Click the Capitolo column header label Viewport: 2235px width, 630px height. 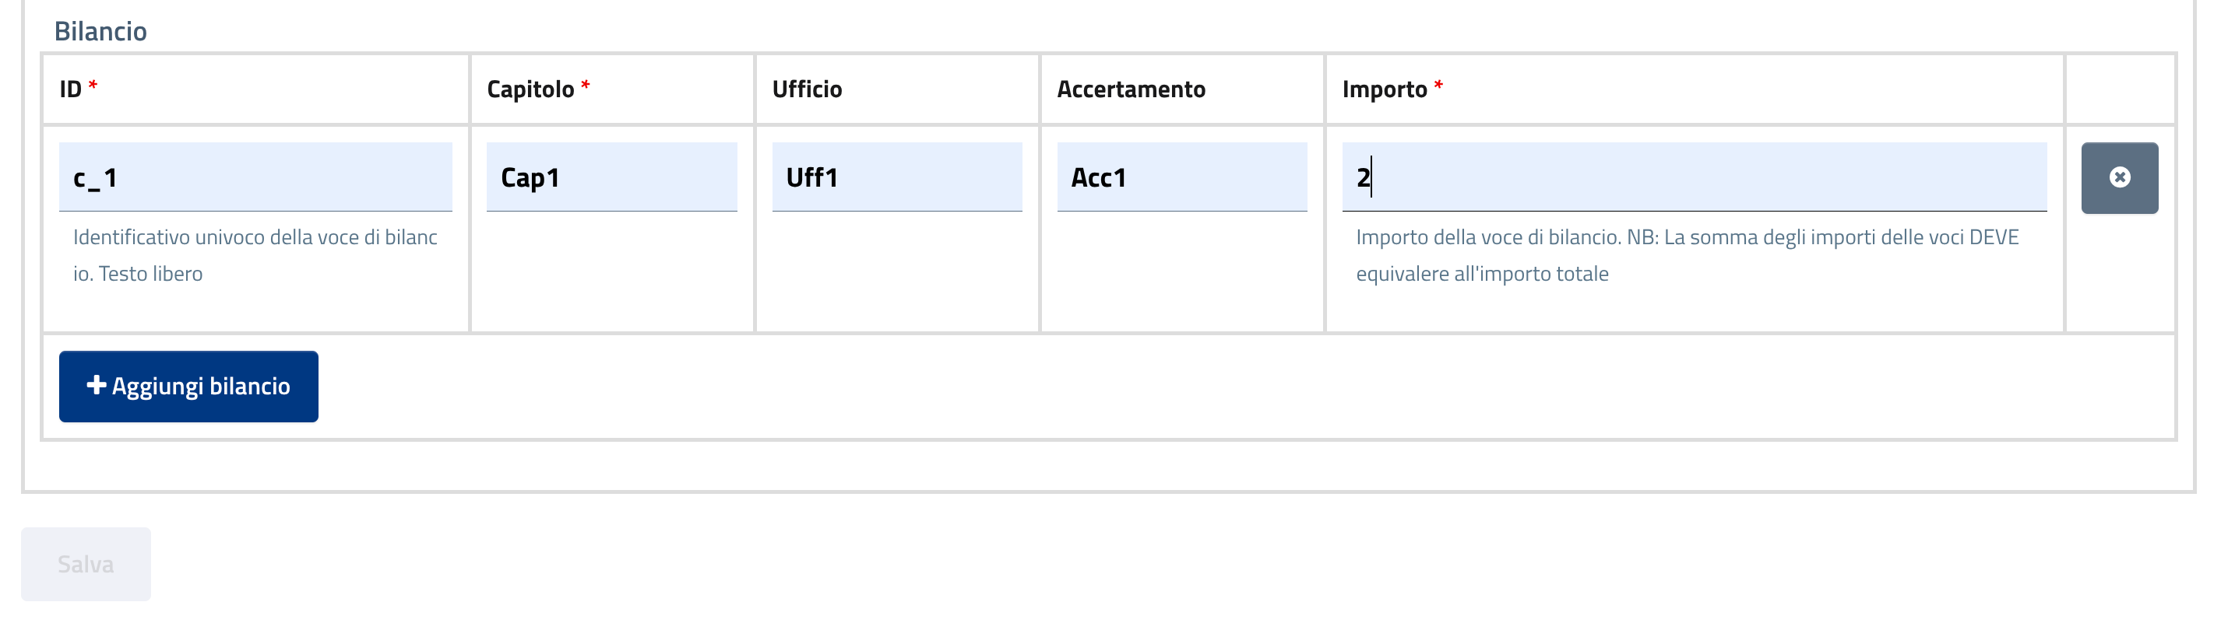click(x=530, y=89)
